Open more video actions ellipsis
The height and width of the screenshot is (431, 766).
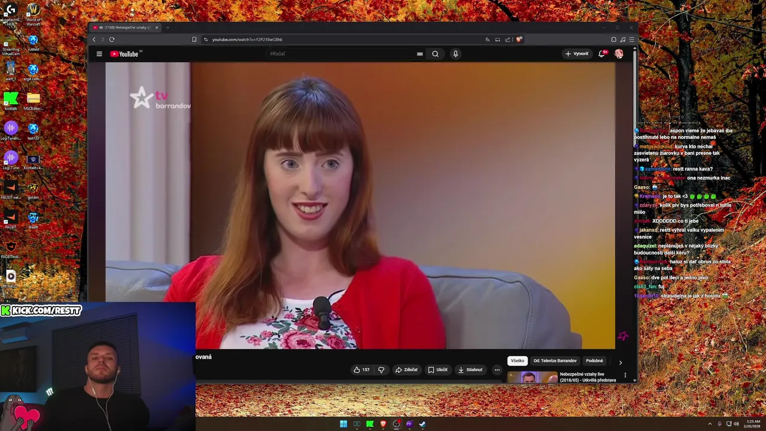point(497,370)
